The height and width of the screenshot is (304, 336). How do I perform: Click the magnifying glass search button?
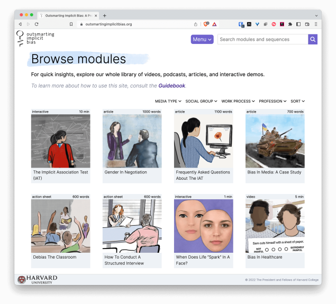click(x=313, y=39)
